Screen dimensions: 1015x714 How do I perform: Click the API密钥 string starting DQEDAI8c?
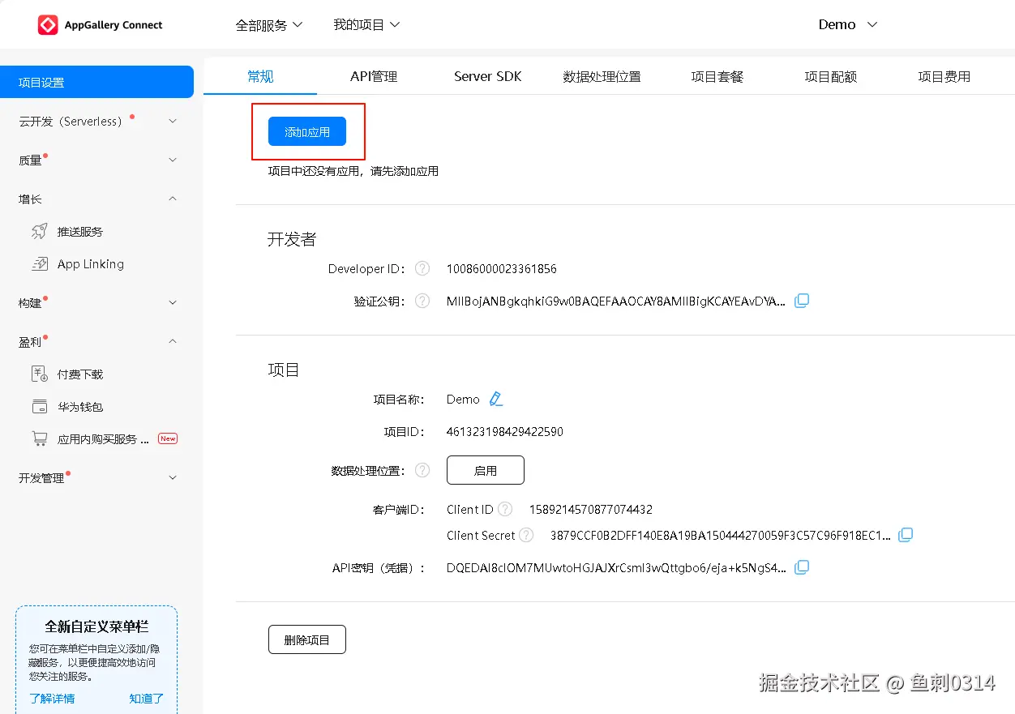coord(616,568)
